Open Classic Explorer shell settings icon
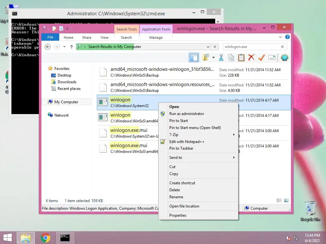 coord(284,58)
